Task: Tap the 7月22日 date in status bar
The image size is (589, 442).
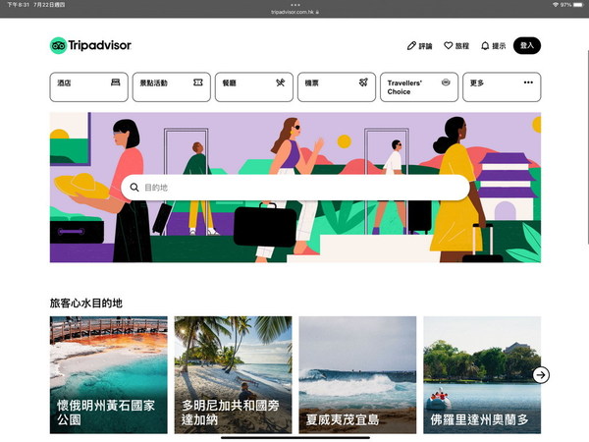Action: (x=49, y=5)
